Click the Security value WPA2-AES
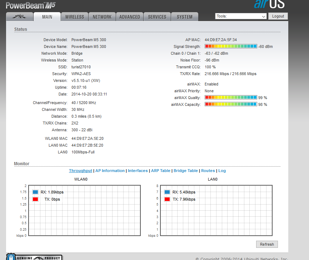This screenshot has height=260, width=309. (x=81, y=74)
